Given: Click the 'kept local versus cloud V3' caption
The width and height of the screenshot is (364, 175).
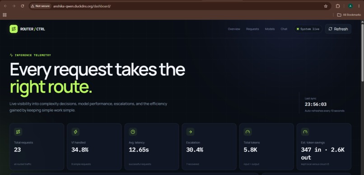Looking at the screenshot, I should coord(315,164).
